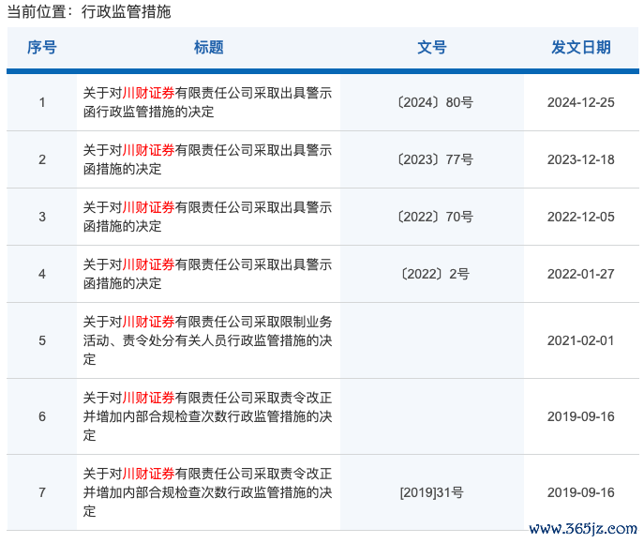Click the 行政监管措施 breadcrumb text

(127, 12)
